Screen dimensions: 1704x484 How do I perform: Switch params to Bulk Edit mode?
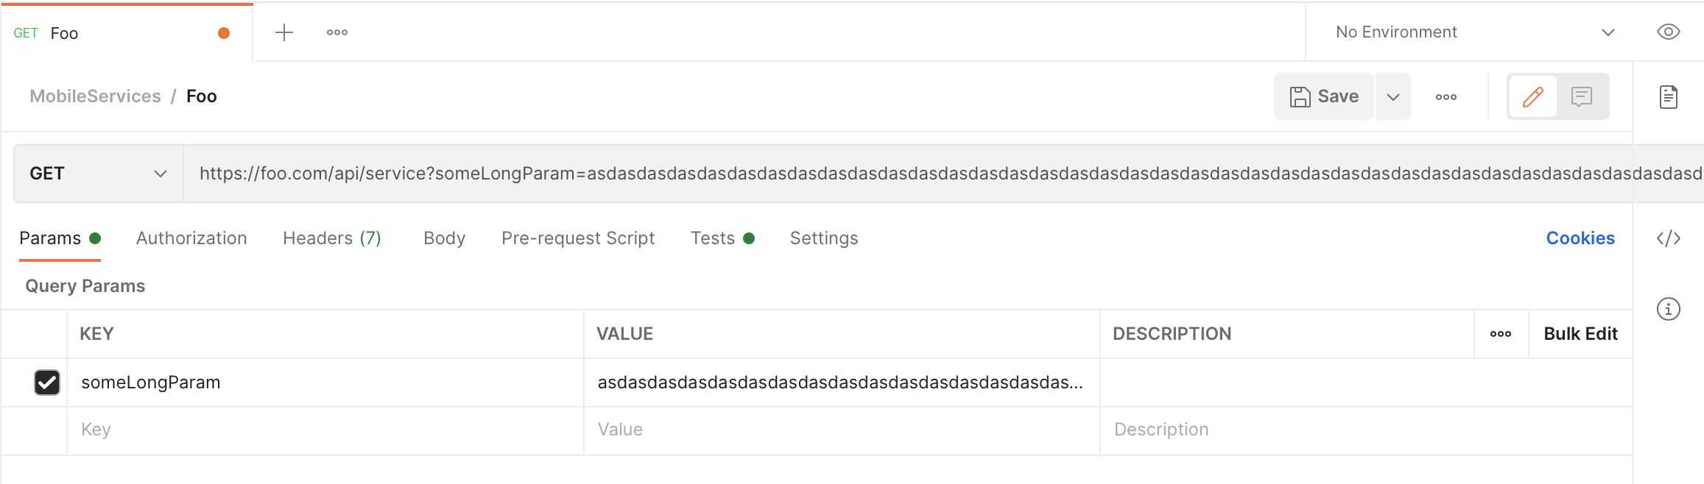coord(1580,333)
